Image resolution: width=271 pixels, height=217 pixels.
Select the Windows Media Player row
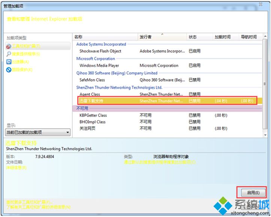click(167, 65)
